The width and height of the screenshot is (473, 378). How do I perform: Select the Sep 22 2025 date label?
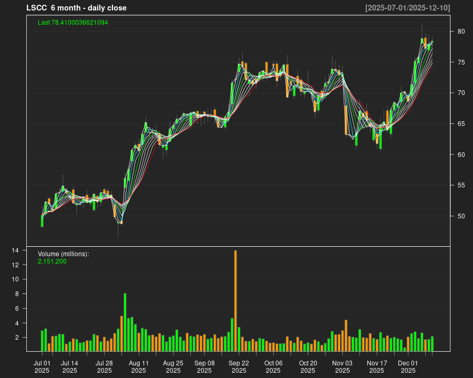click(x=239, y=366)
